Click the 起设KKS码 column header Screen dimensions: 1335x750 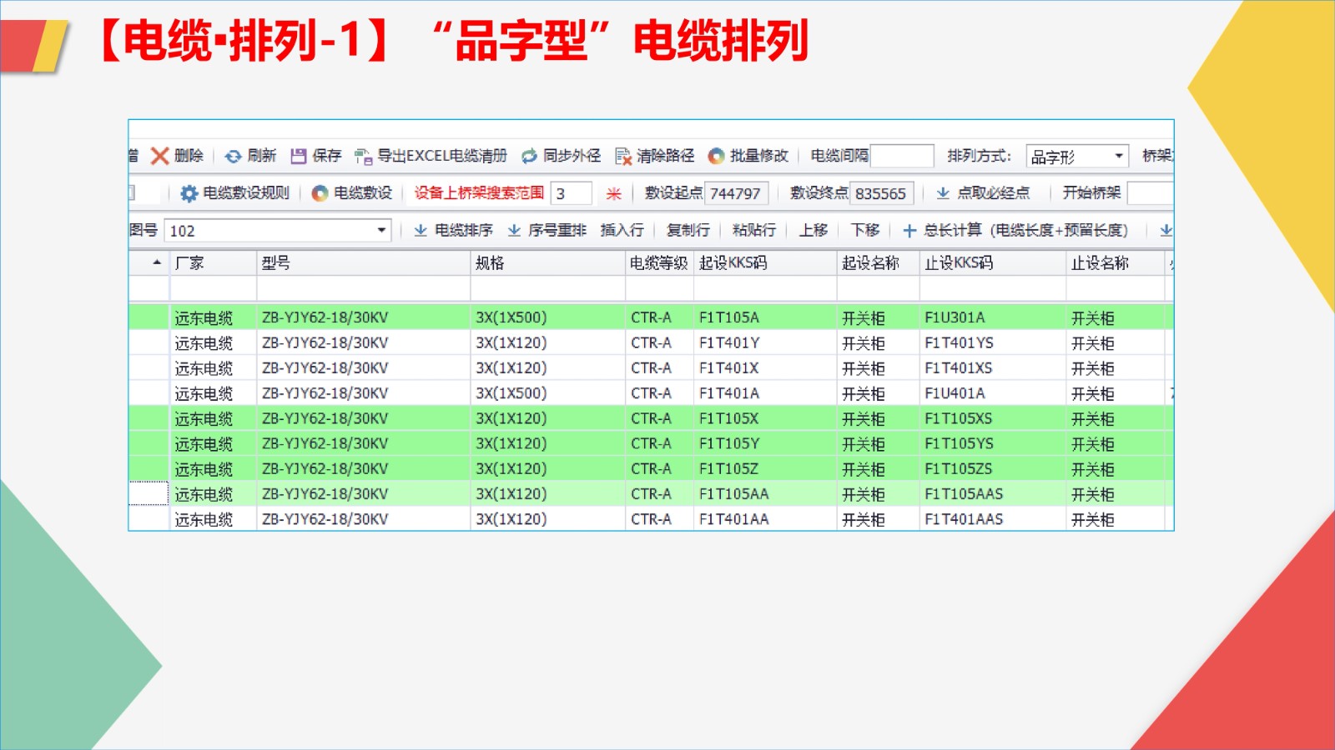pos(733,263)
